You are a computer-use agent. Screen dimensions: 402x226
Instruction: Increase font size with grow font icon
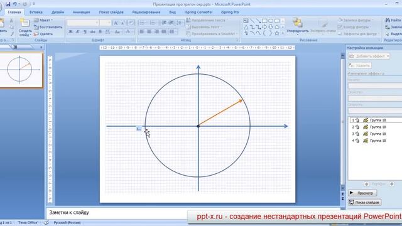click(116, 23)
